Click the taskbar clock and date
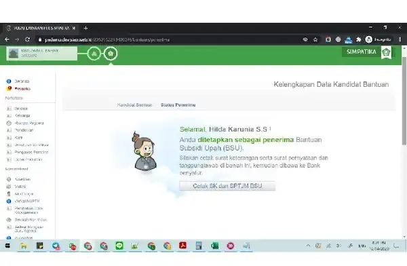Screen dimensions: 407x266 tap(379, 246)
